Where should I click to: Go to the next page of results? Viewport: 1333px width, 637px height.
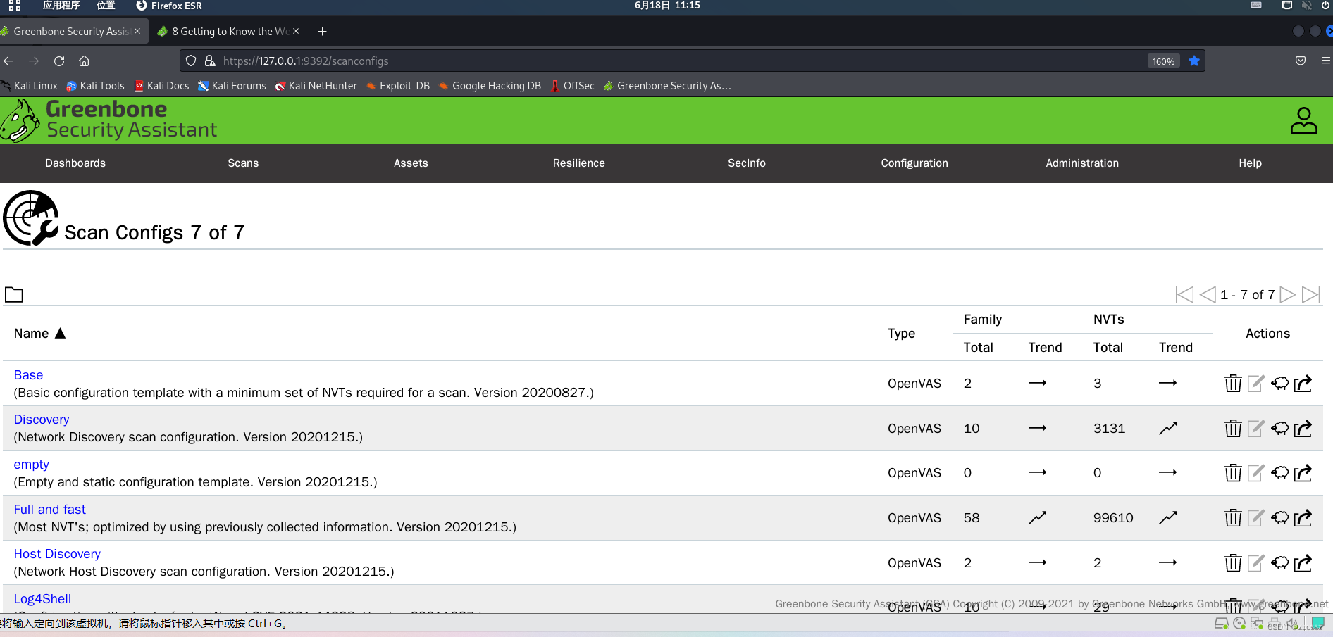tap(1287, 294)
